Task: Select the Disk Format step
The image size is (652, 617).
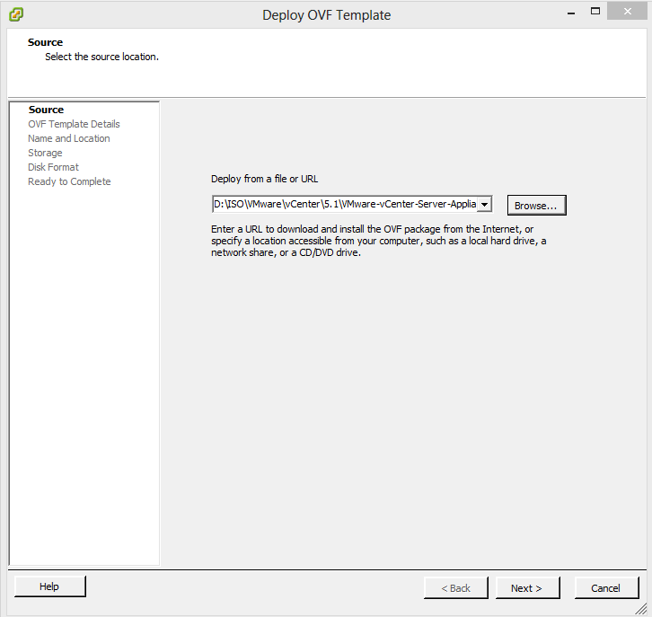Action: pyautogui.click(x=53, y=167)
